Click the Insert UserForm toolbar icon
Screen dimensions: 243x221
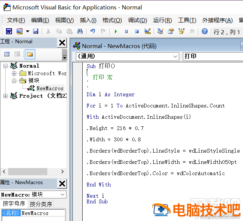pyautogui.click(x=20, y=31)
